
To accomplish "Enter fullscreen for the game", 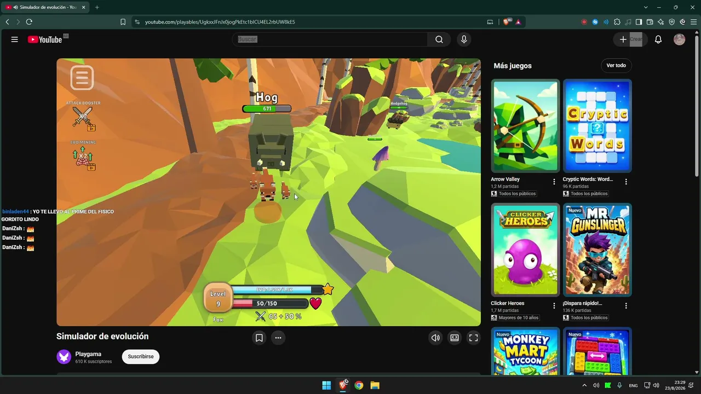I will tap(473, 338).
